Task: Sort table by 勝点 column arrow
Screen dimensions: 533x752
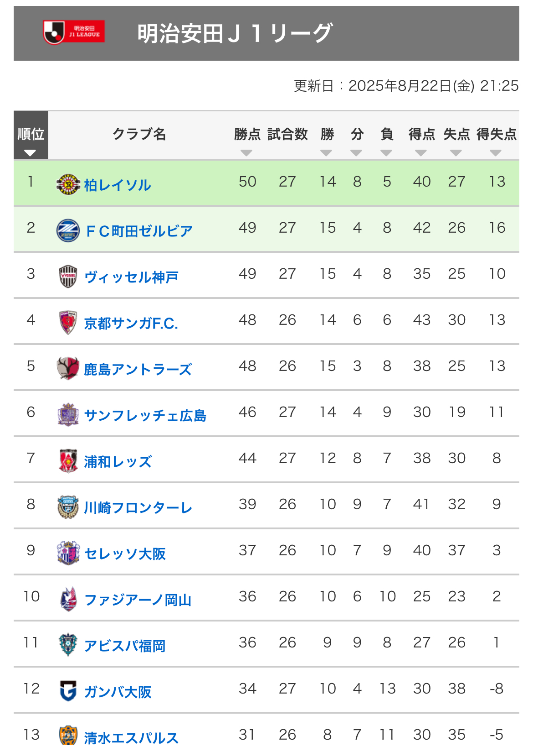Action: click(x=246, y=153)
